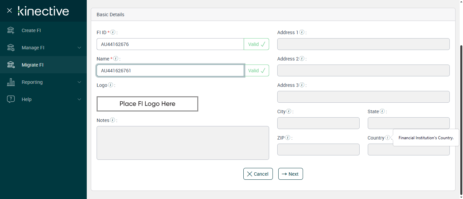Click the FI ID info icon
The width and height of the screenshot is (463, 199).
[x=113, y=32]
